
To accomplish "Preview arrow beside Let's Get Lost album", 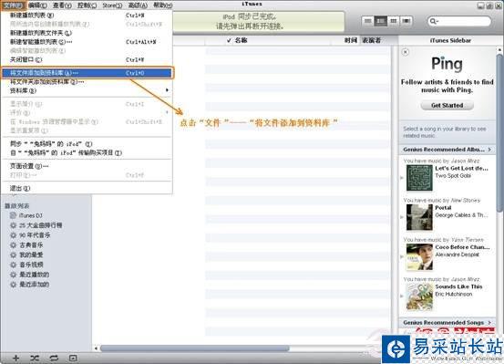I will click(x=402, y=178).
